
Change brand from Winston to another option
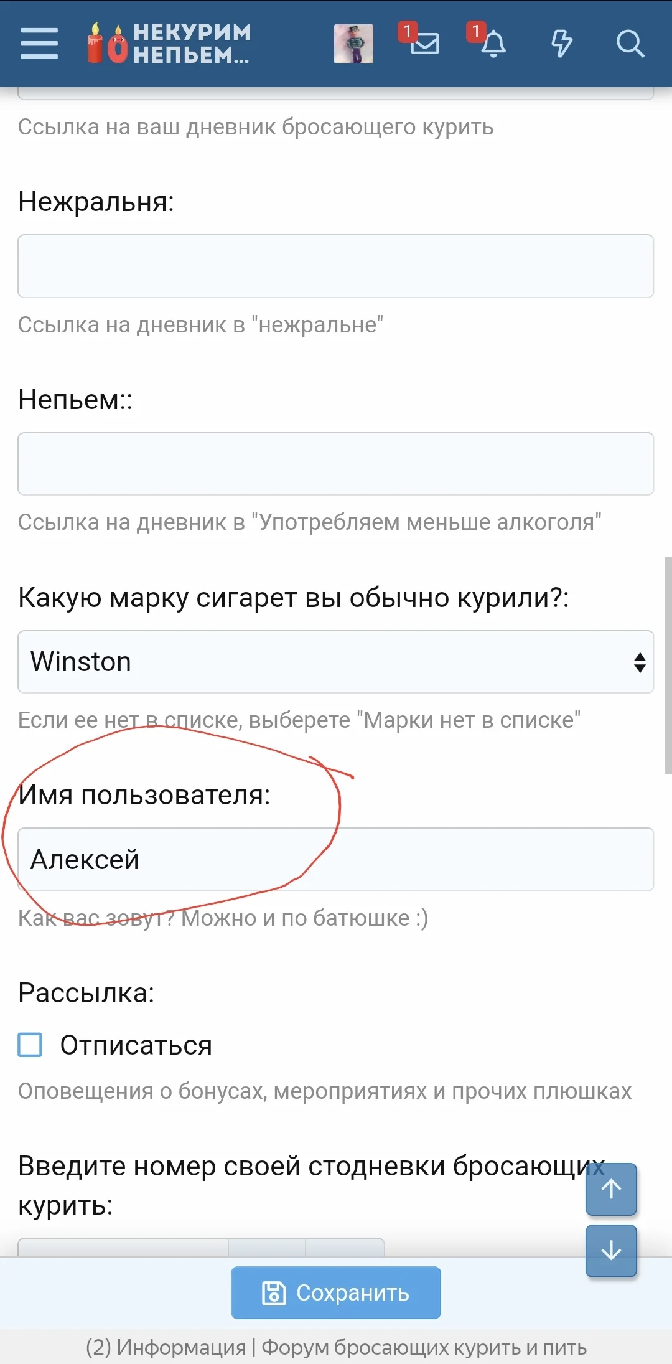336,662
